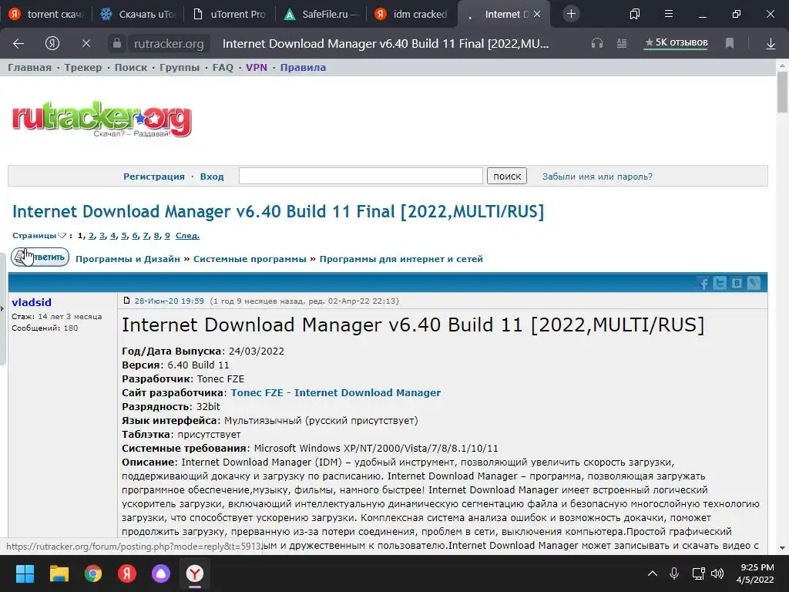
Task: Share via the Twitter icon
Action: tap(720, 283)
